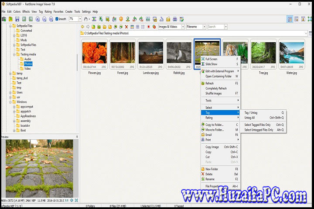314x209 pixels.
Task: Click the Zoom Out minus magnifier icon
Action: pos(44,19)
